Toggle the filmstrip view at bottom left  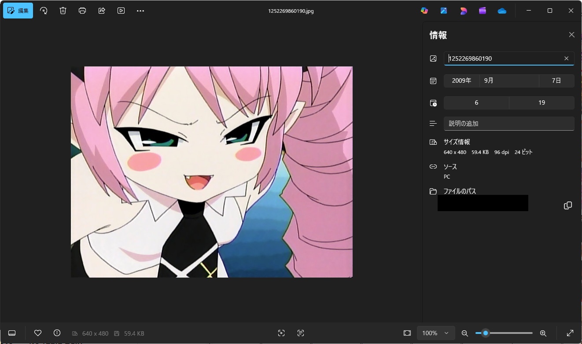pyautogui.click(x=12, y=333)
